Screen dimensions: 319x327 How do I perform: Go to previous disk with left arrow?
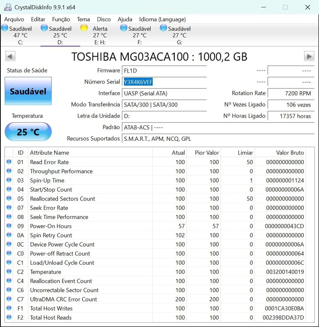[x=10, y=56]
